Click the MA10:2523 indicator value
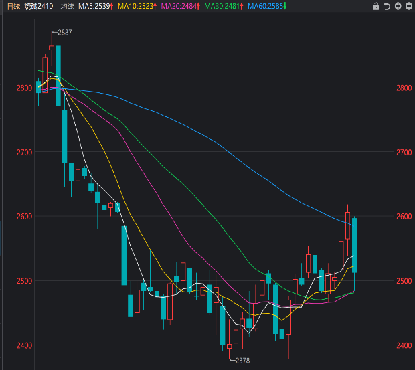Screen dimensions: 415x370 pyautogui.click(x=137, y=6)
